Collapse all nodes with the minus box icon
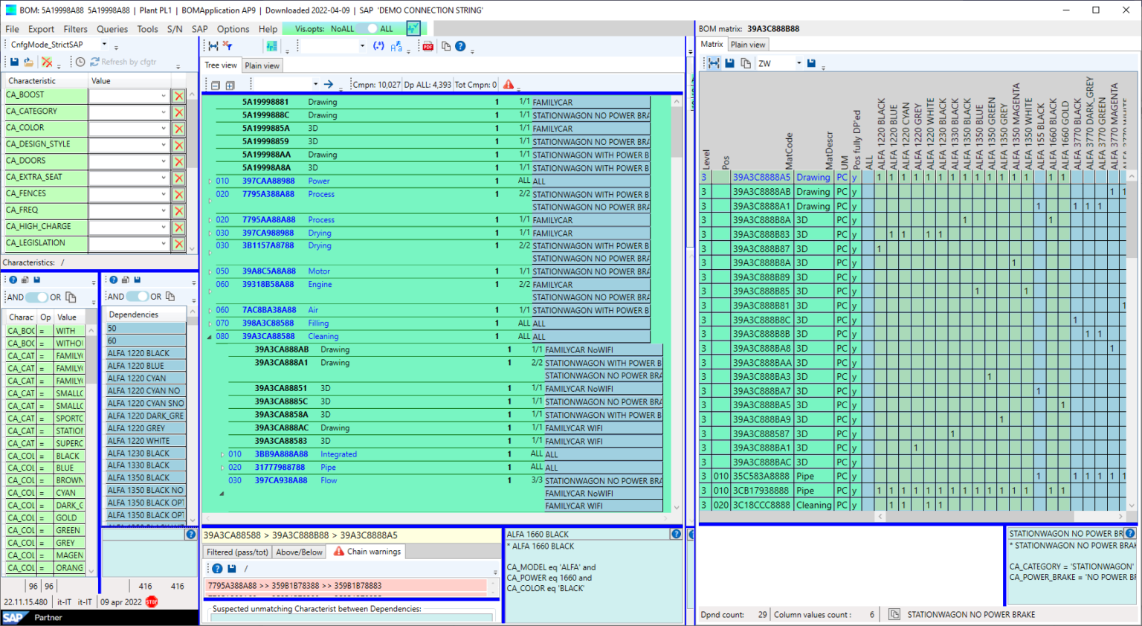The height and width of the screenshot is (626, 1142). click(x=216, y=85)
